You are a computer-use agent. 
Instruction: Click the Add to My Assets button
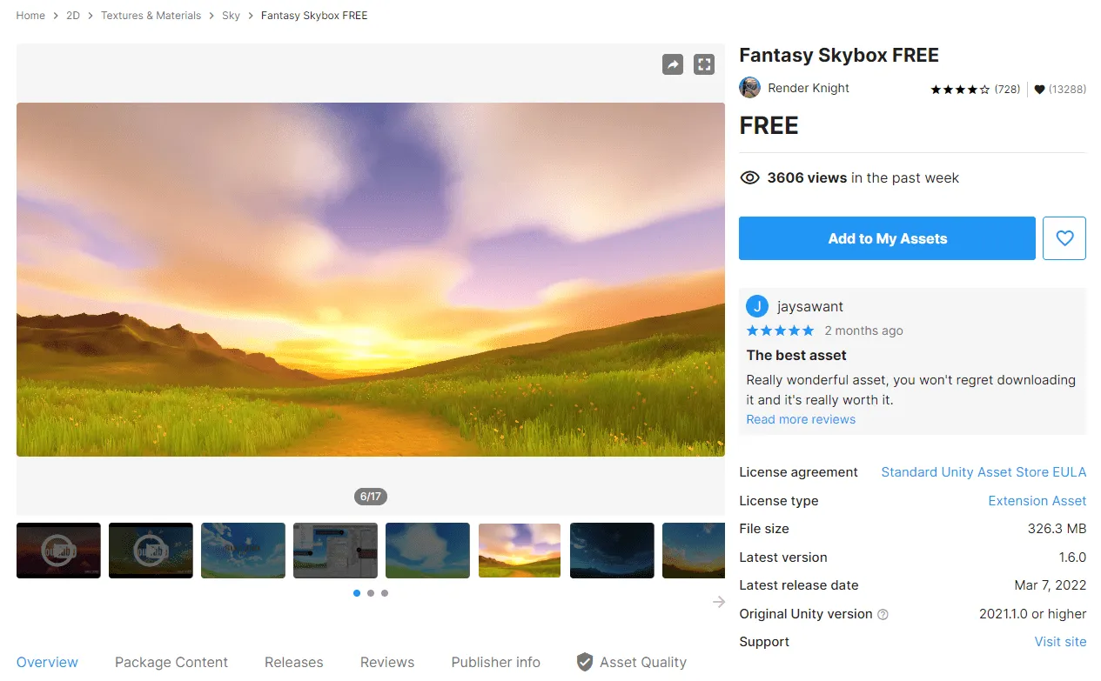point(887,238)
